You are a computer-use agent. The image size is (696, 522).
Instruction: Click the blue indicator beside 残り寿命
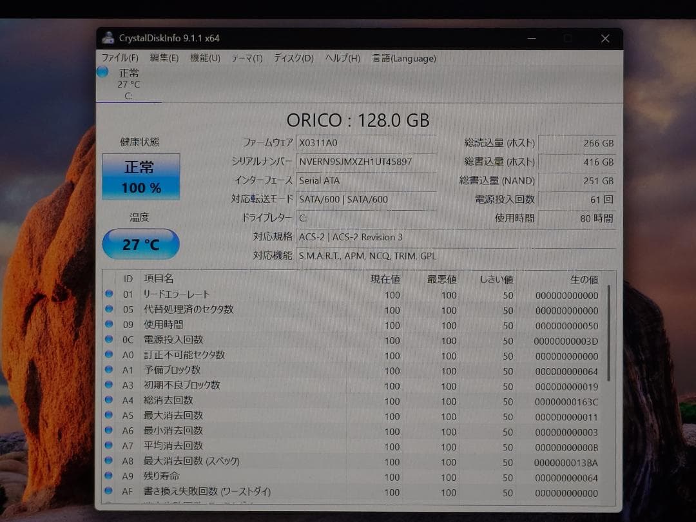(108, 476)
